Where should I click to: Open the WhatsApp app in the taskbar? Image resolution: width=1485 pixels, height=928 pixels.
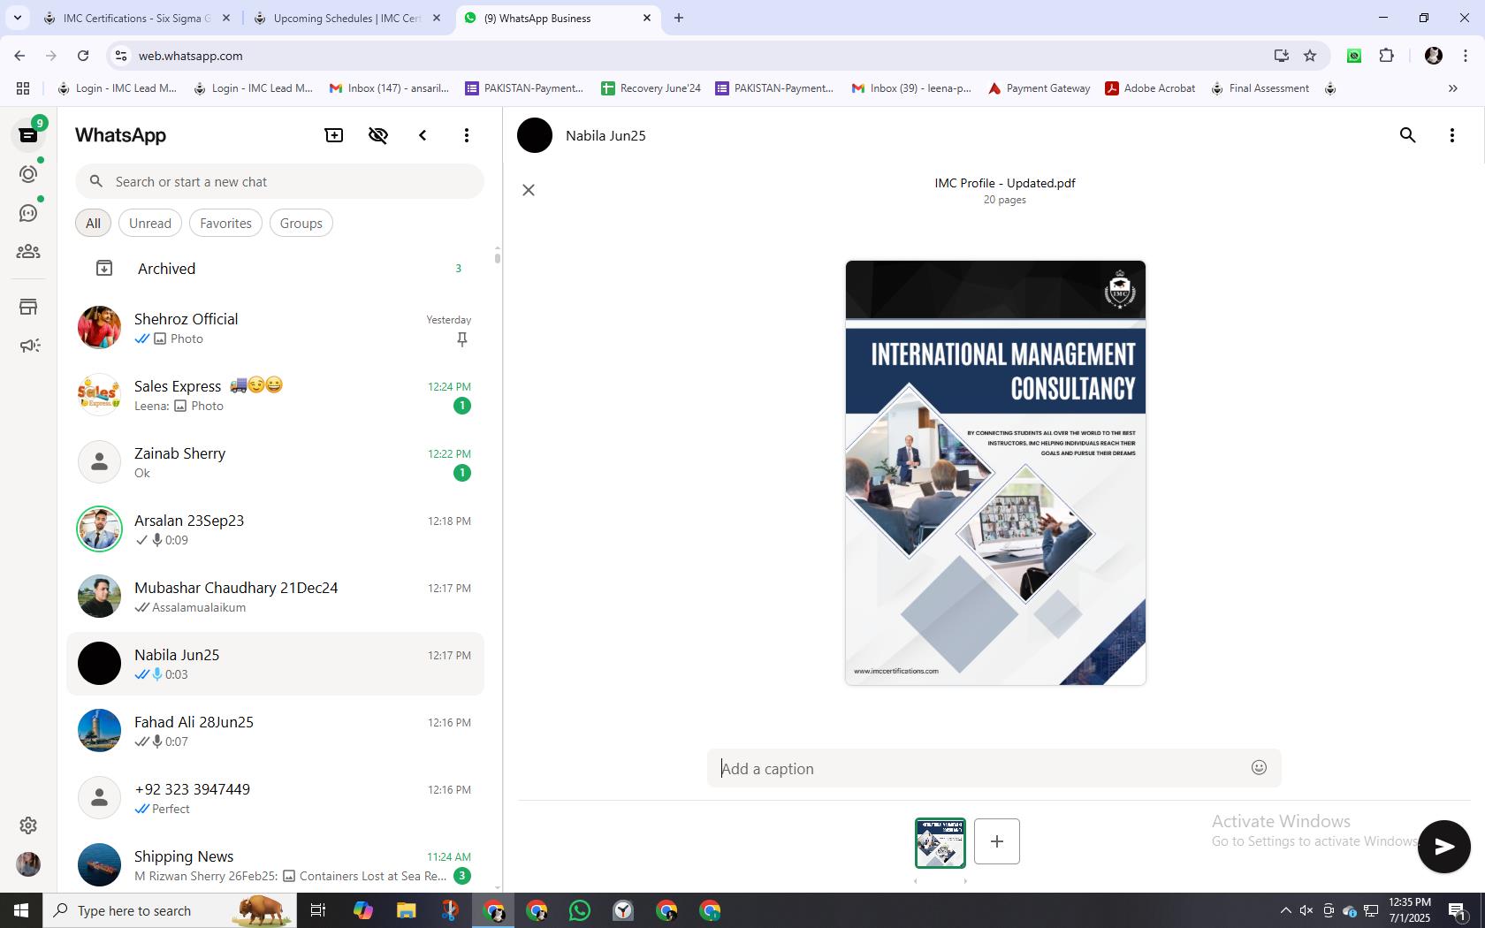tap(580, 910)
